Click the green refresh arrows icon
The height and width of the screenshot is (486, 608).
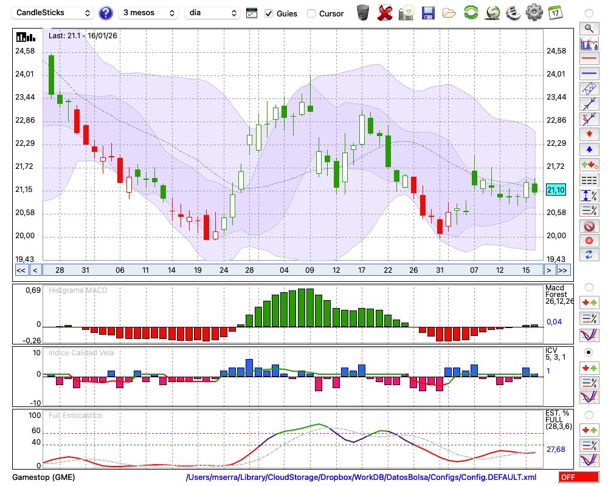pyautogui.click(x=471, y=12)
